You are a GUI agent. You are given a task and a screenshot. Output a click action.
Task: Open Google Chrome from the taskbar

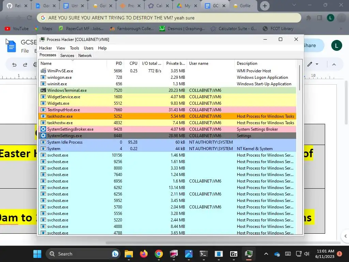tap(158, 254)
